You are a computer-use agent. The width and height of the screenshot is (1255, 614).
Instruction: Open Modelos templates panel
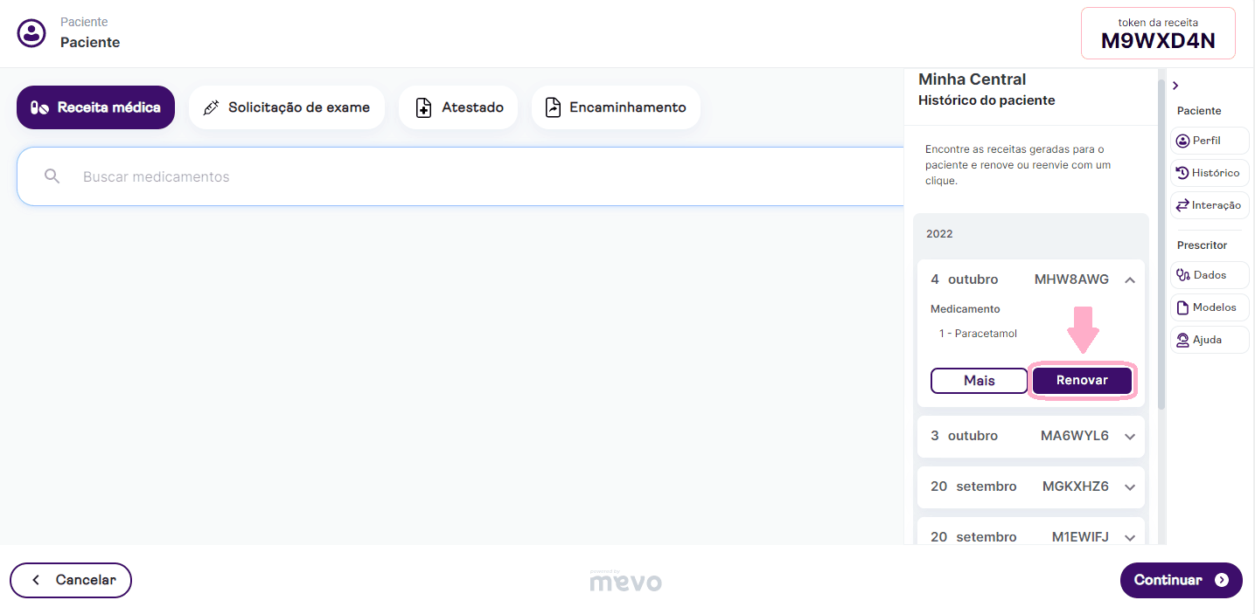click(x=1209, y=307)
